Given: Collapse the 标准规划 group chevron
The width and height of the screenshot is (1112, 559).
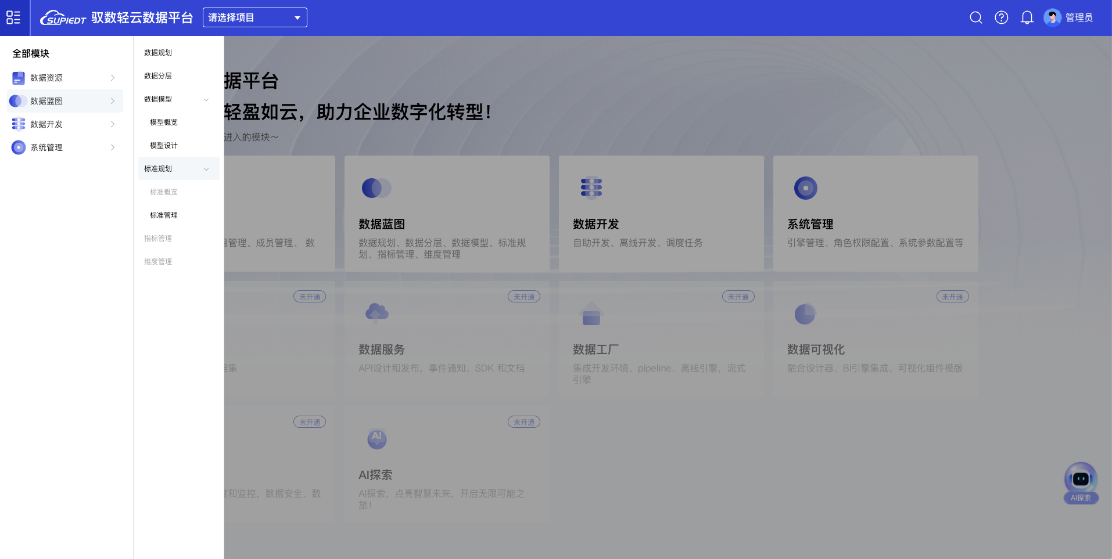Looking at the screenshot, I should 206,169.
